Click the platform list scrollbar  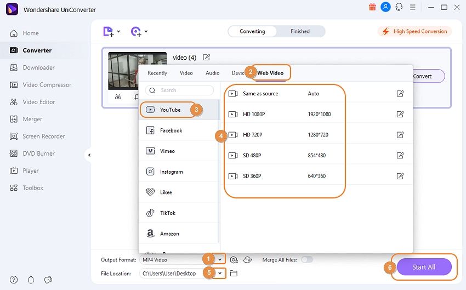pyautogui.click(x=219, y=171)
